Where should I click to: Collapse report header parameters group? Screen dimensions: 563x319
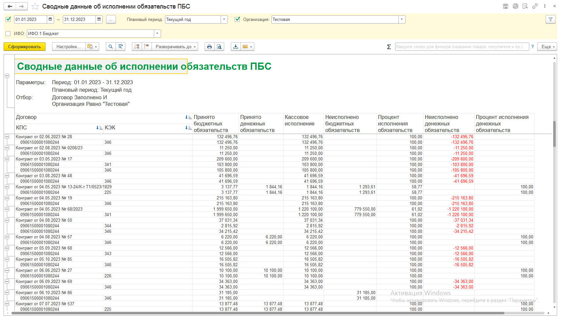tap(7, 76)
